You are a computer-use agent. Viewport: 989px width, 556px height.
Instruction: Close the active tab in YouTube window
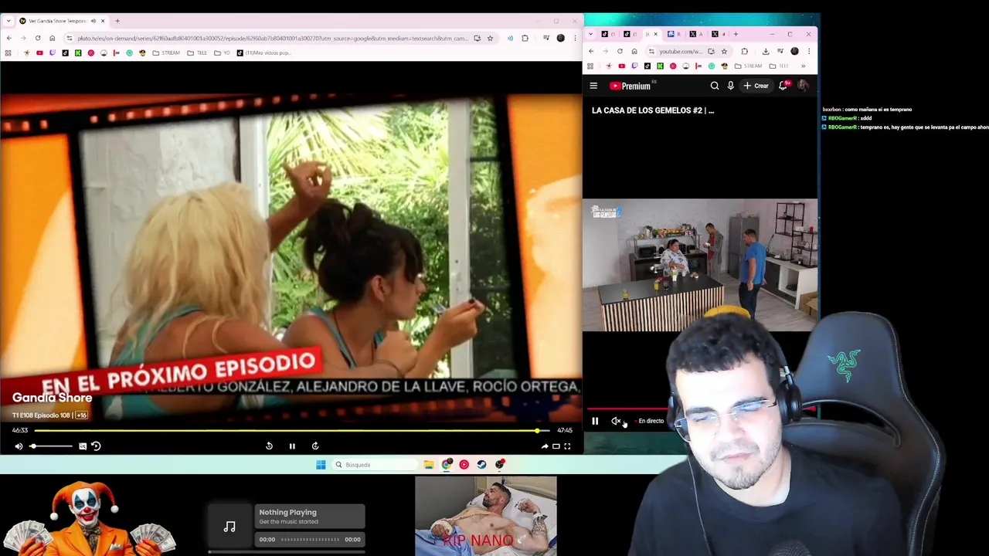(x=656, y=34)
